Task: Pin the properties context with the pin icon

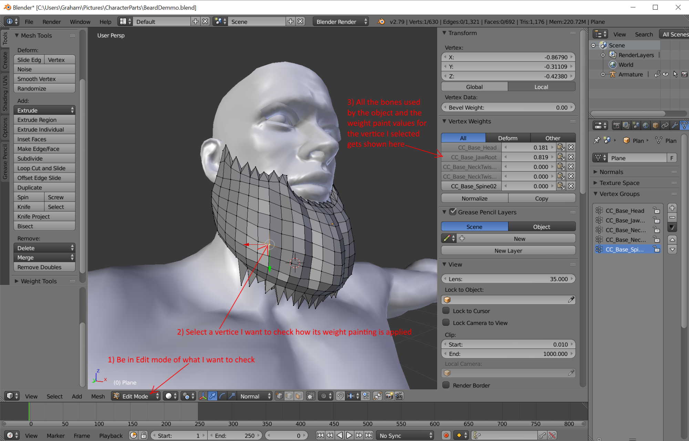Action: (597, 141)
